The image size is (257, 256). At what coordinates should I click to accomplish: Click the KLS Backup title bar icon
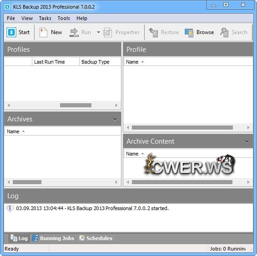point(7,7)
